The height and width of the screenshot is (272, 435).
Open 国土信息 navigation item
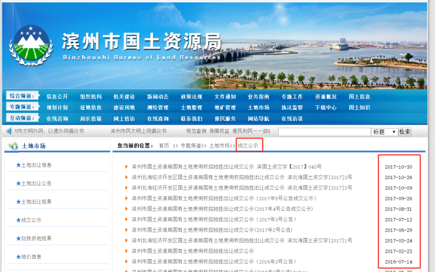(360, 96)
